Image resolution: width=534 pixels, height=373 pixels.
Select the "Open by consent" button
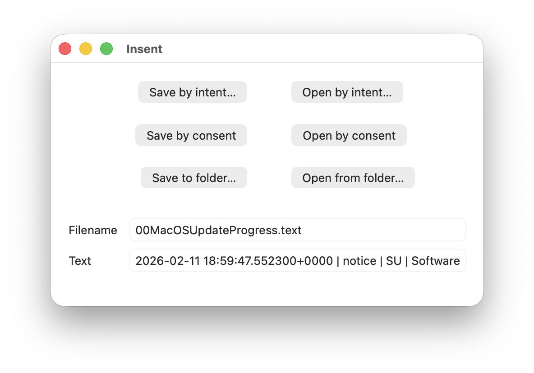point(349,136)
